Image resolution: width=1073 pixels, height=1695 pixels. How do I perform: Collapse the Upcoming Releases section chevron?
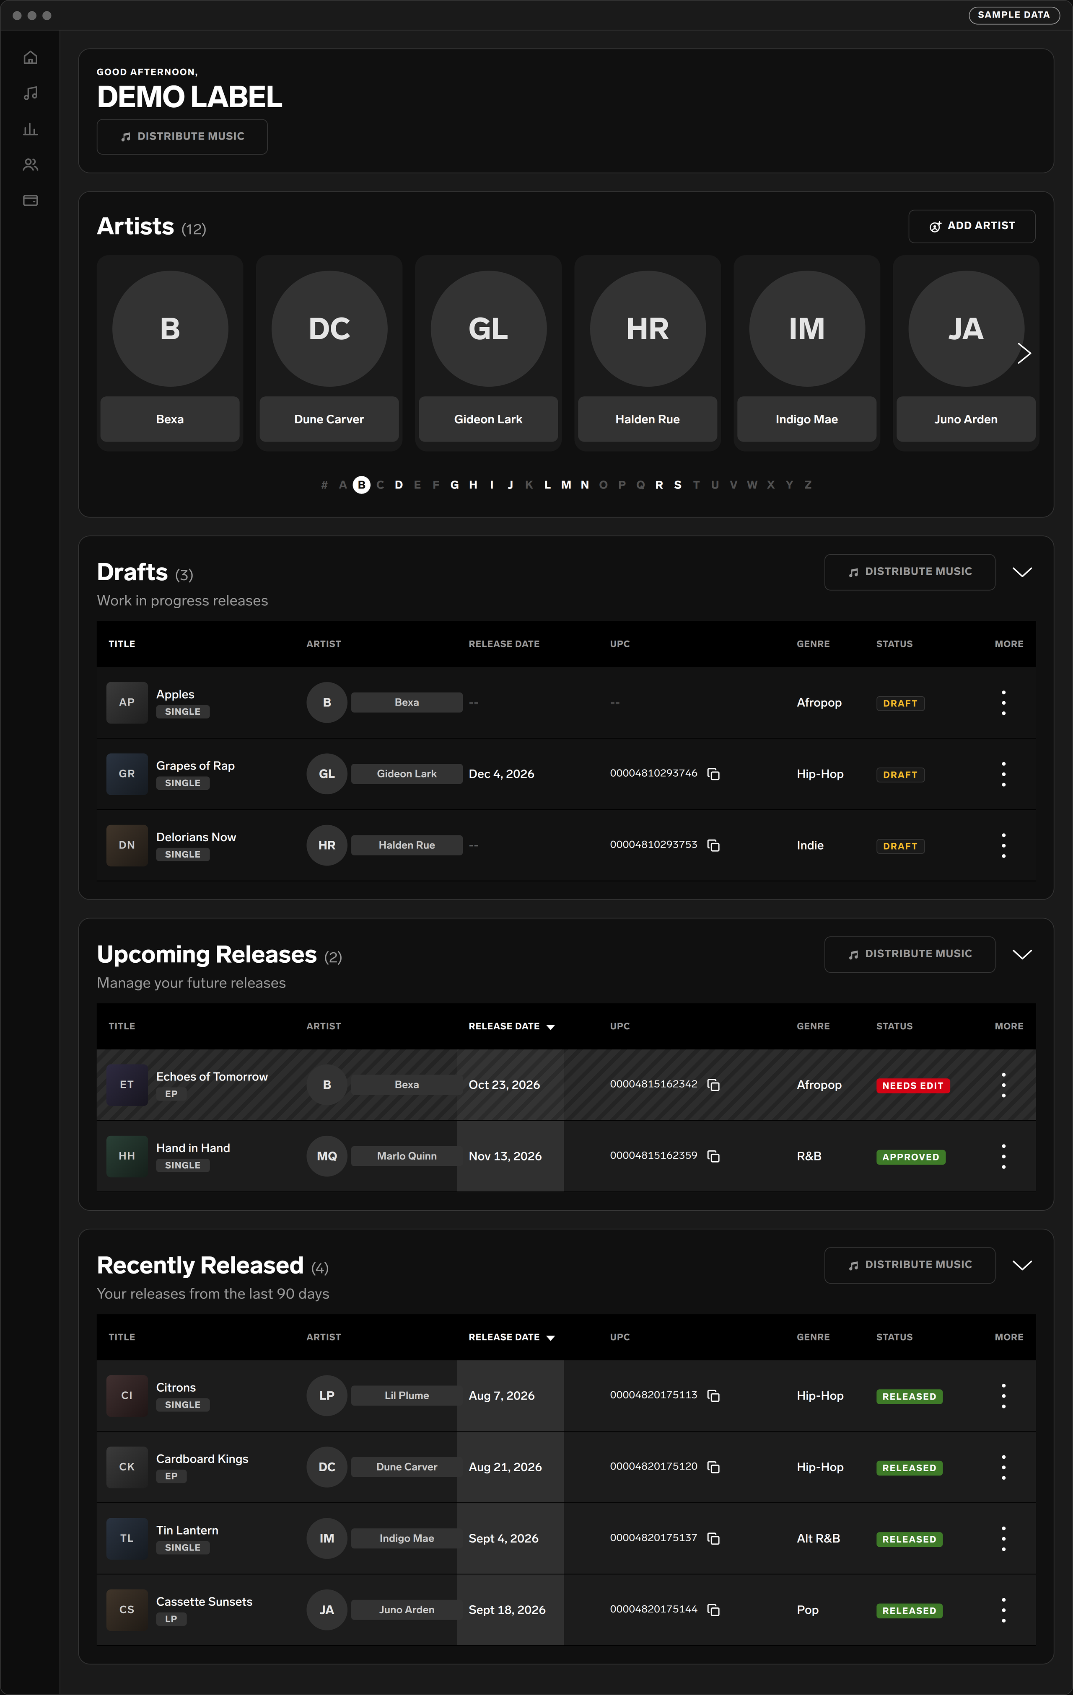coord(1022,954)
